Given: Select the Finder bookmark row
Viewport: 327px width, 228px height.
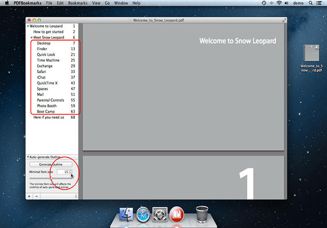Looking at the screenshot, I should click(52, 49).
